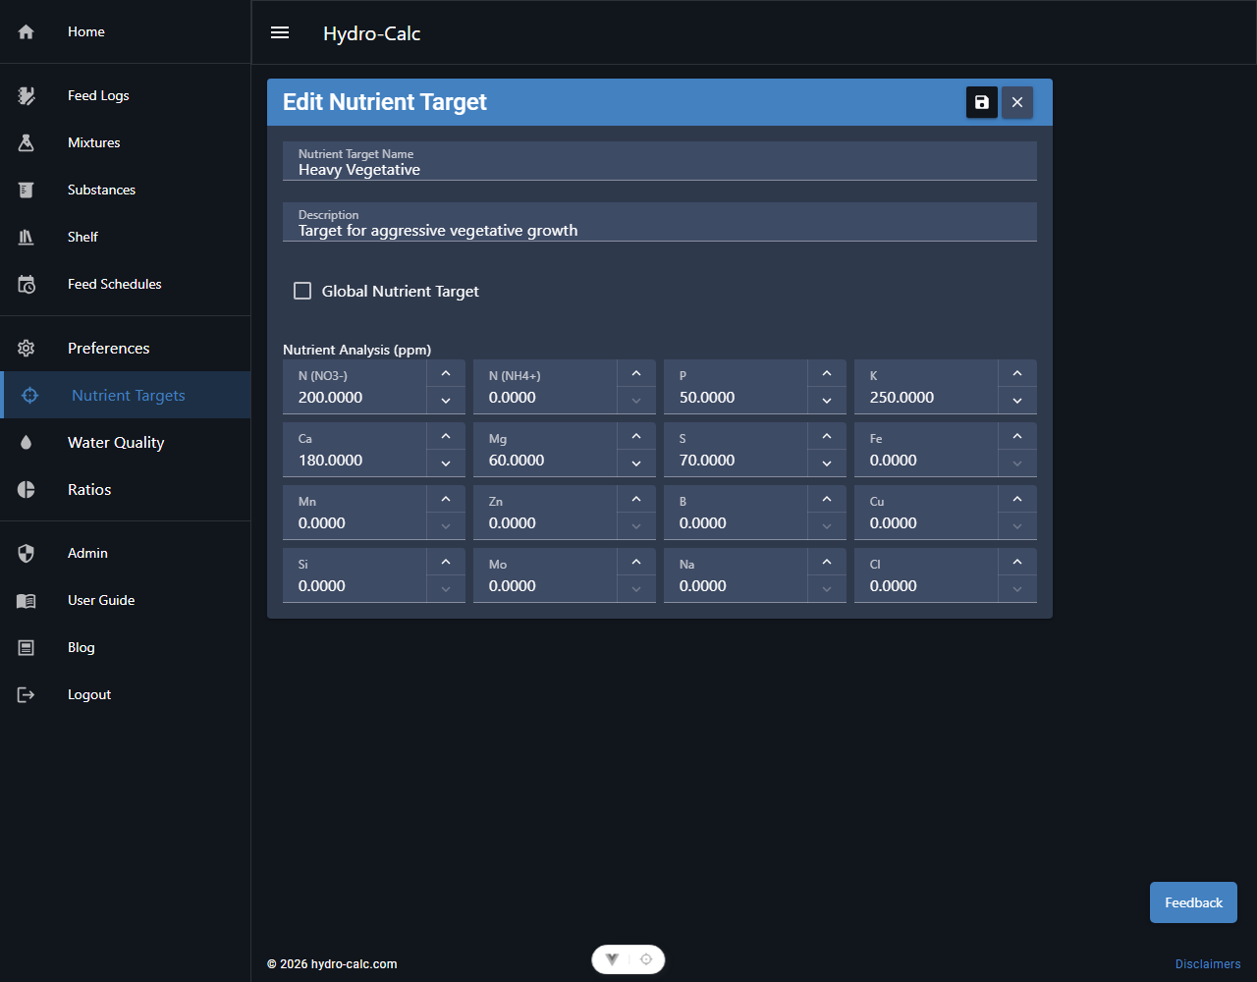The height and width of the screenshot is (982, 1257).
Task: Decrease the Ca value
Action: [446, 464]
